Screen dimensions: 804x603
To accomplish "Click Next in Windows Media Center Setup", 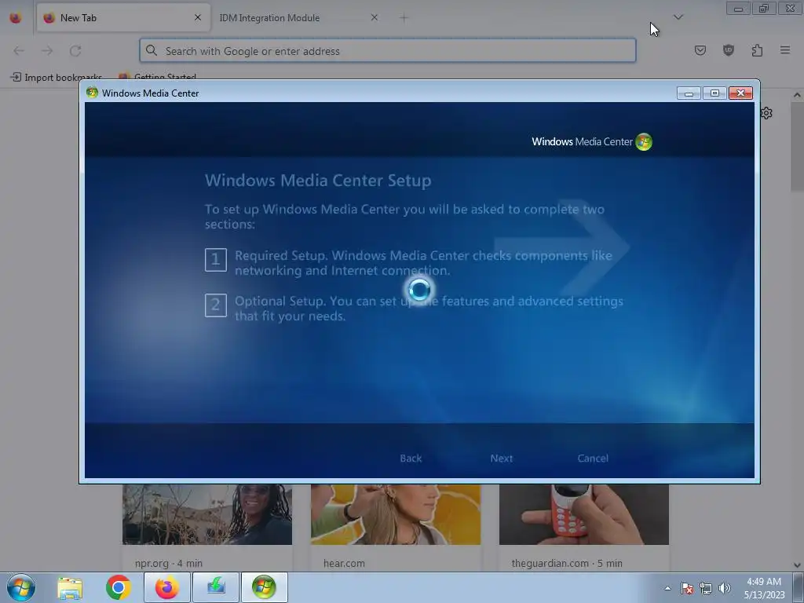I will (x=501, y=459).
